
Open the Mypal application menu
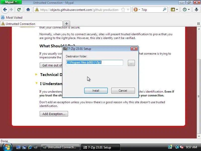click(x=11, y=2)
